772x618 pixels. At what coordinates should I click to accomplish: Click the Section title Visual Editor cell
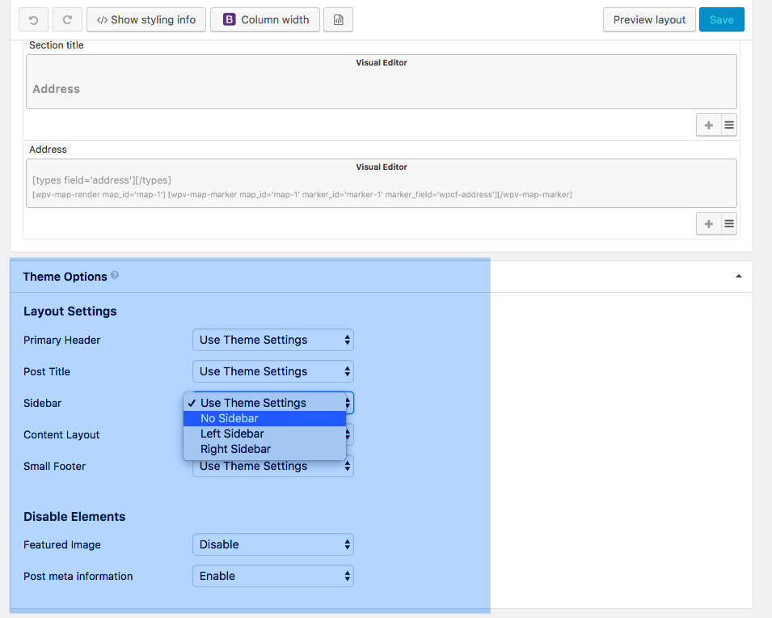(x=381, y=82)
